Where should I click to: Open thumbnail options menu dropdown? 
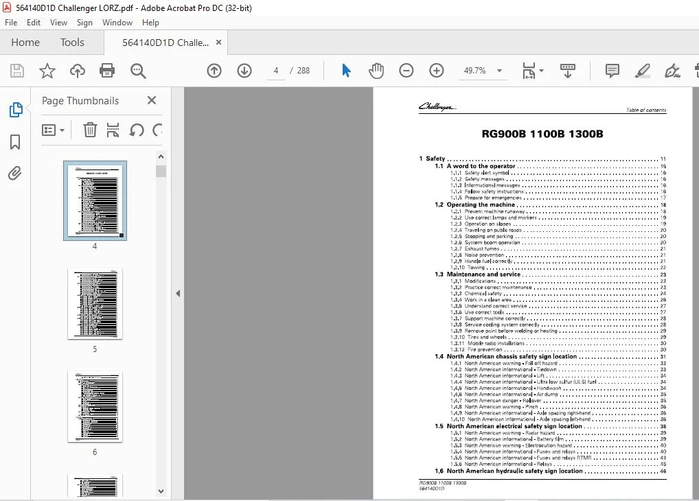53,130
